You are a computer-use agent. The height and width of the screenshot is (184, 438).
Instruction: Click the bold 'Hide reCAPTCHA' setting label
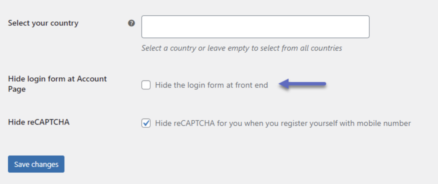(x=38, y=122)
